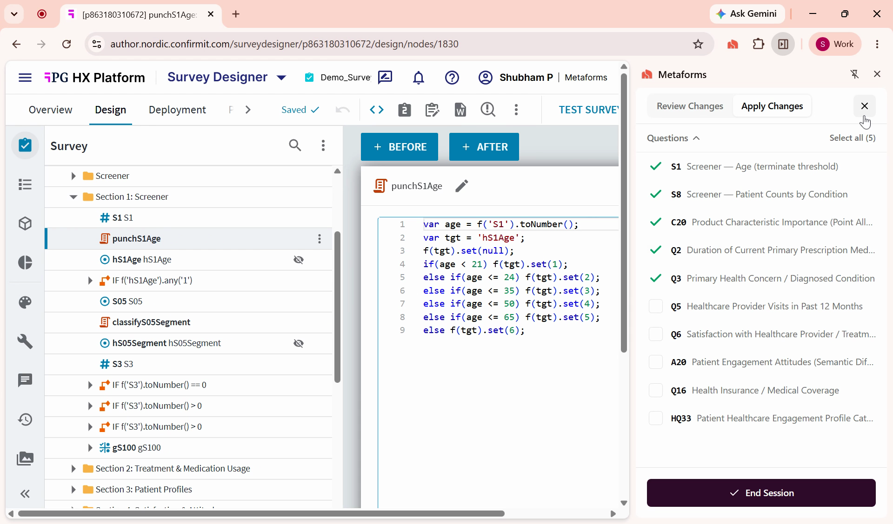
Task: Check the A20 Patient Engagement Attitudes box
Action: click(x=656, y=362)
